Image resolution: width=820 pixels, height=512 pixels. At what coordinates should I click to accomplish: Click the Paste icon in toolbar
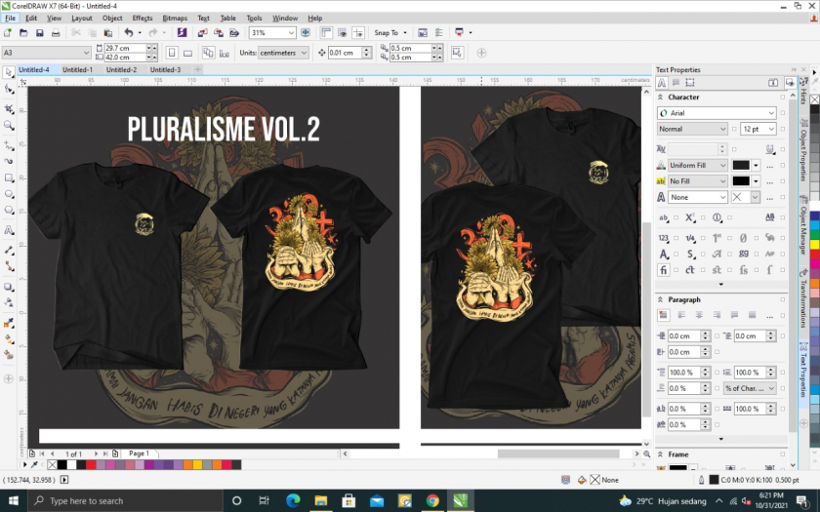[108, 32]
